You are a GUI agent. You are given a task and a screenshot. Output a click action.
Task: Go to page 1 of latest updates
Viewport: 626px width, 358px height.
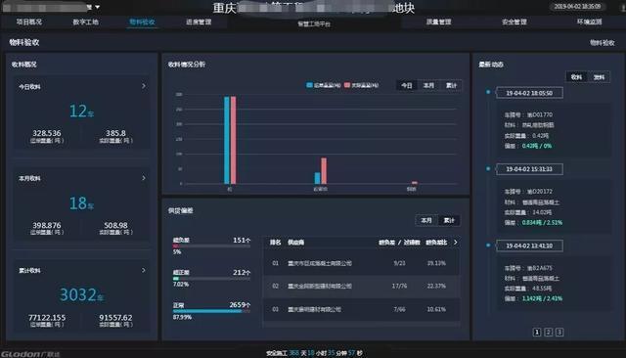click(x=537, y=332)
